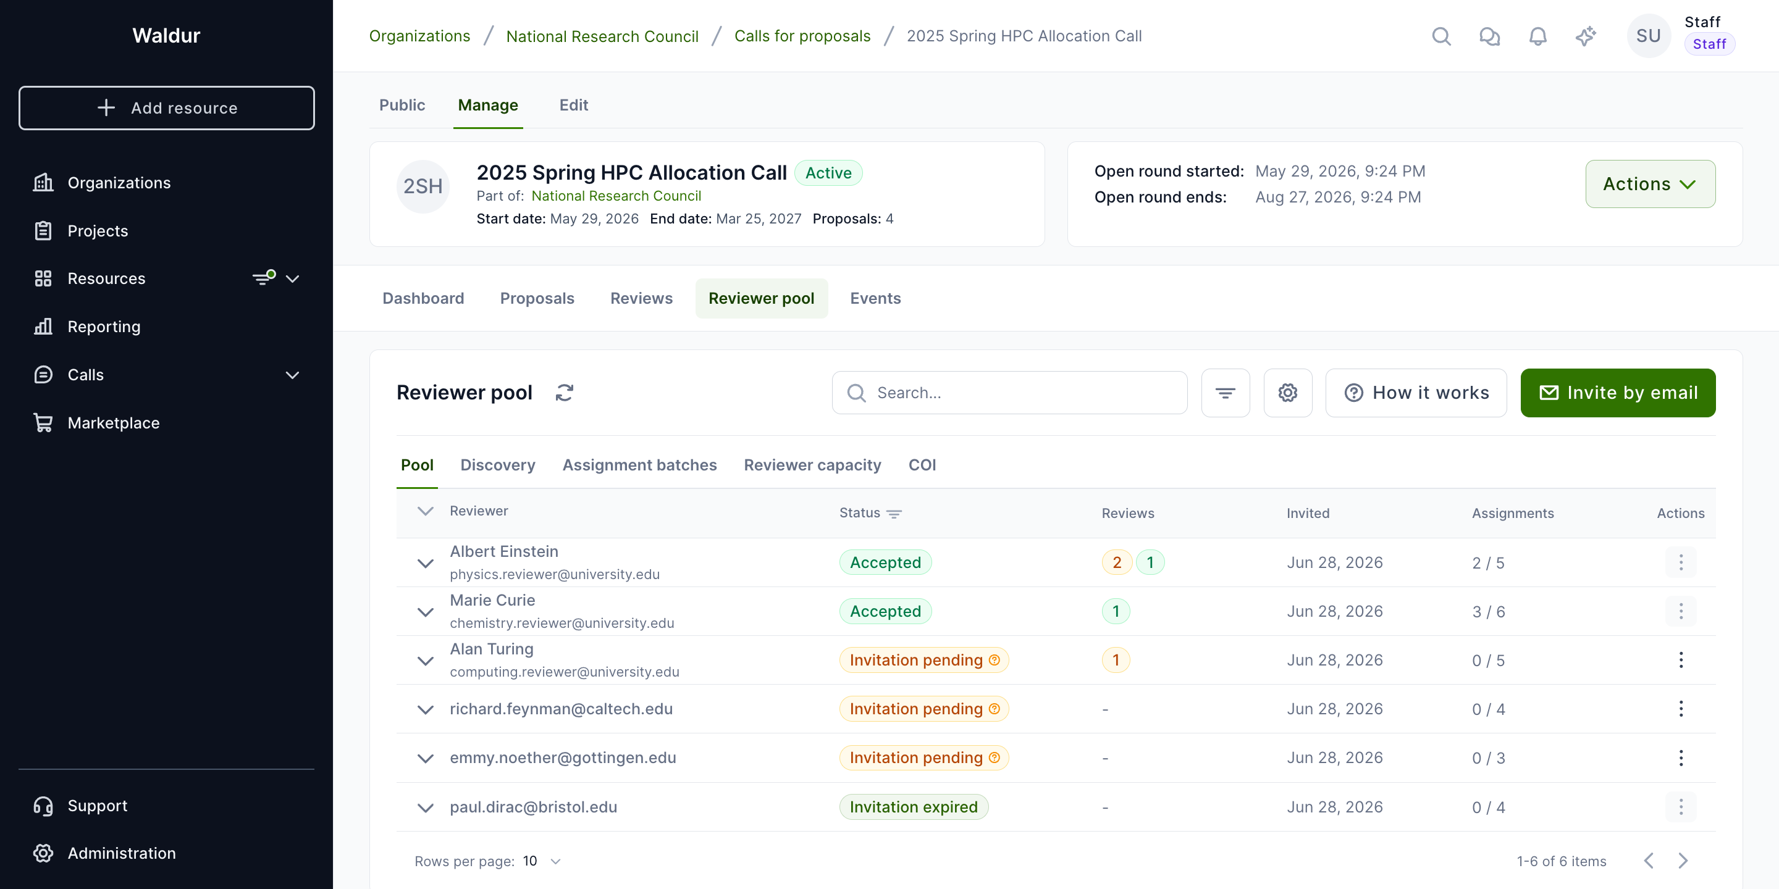
Task: Open the global search icon in header
Action: tap(1441, 36)
